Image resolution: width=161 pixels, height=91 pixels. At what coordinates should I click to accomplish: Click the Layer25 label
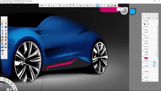click(x=146, y=43)
